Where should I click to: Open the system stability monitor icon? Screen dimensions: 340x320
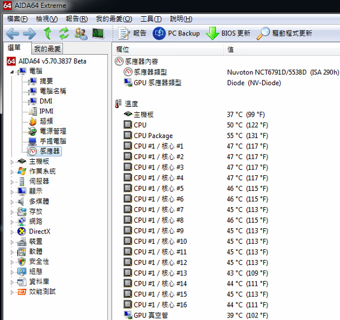98,34
